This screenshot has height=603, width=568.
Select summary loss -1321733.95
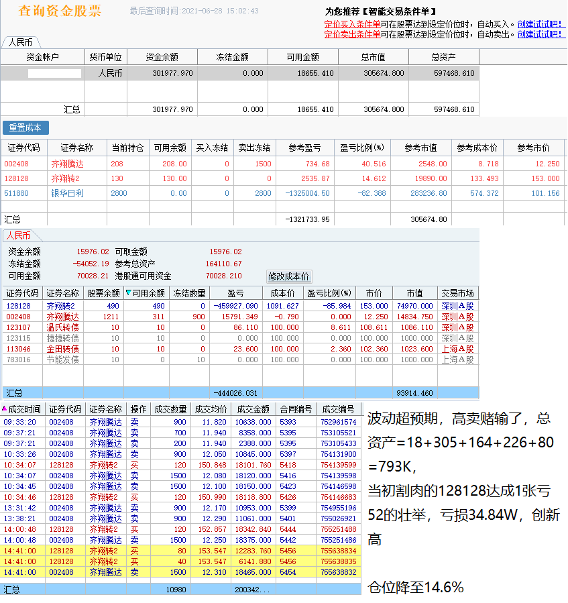pos(307,219)
